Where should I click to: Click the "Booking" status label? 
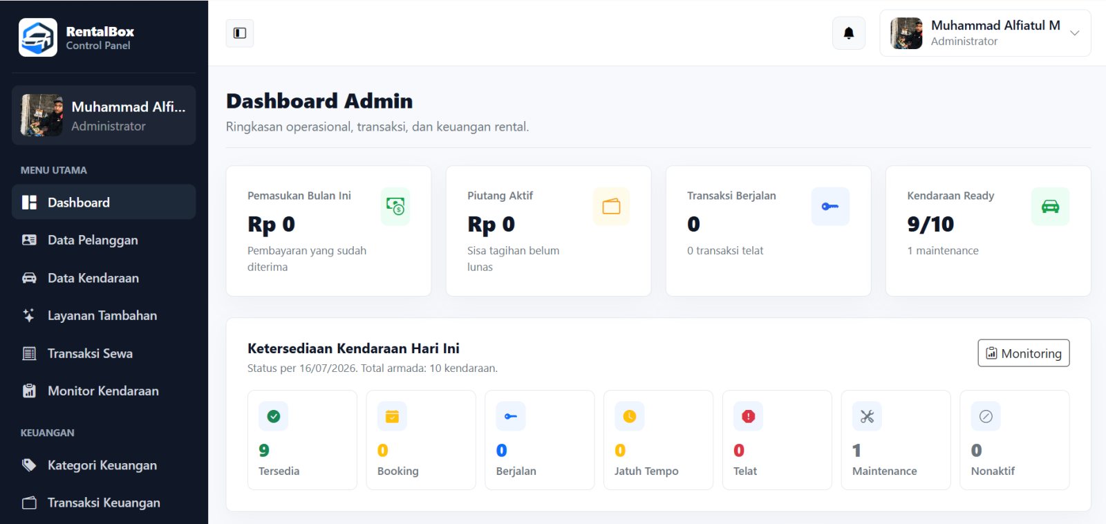(398, 471)
